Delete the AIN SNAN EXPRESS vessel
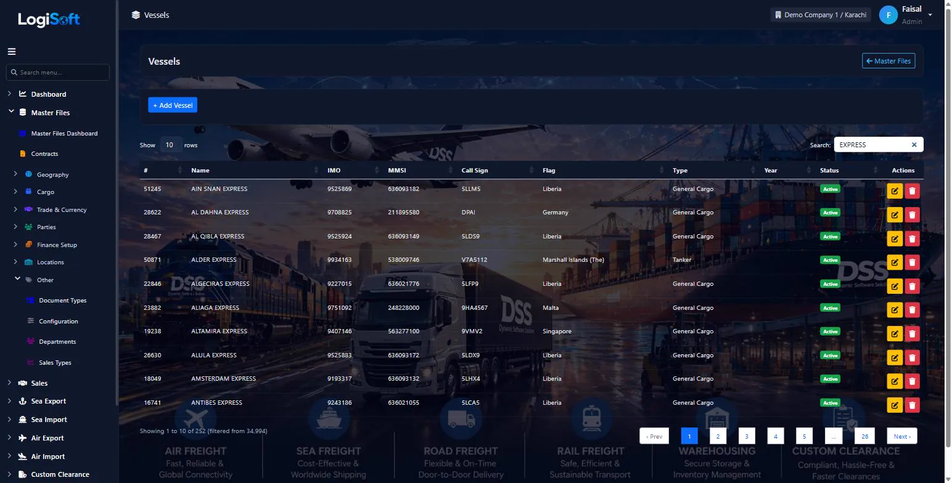The image size is (952, 483). click(x=912, y=191)
